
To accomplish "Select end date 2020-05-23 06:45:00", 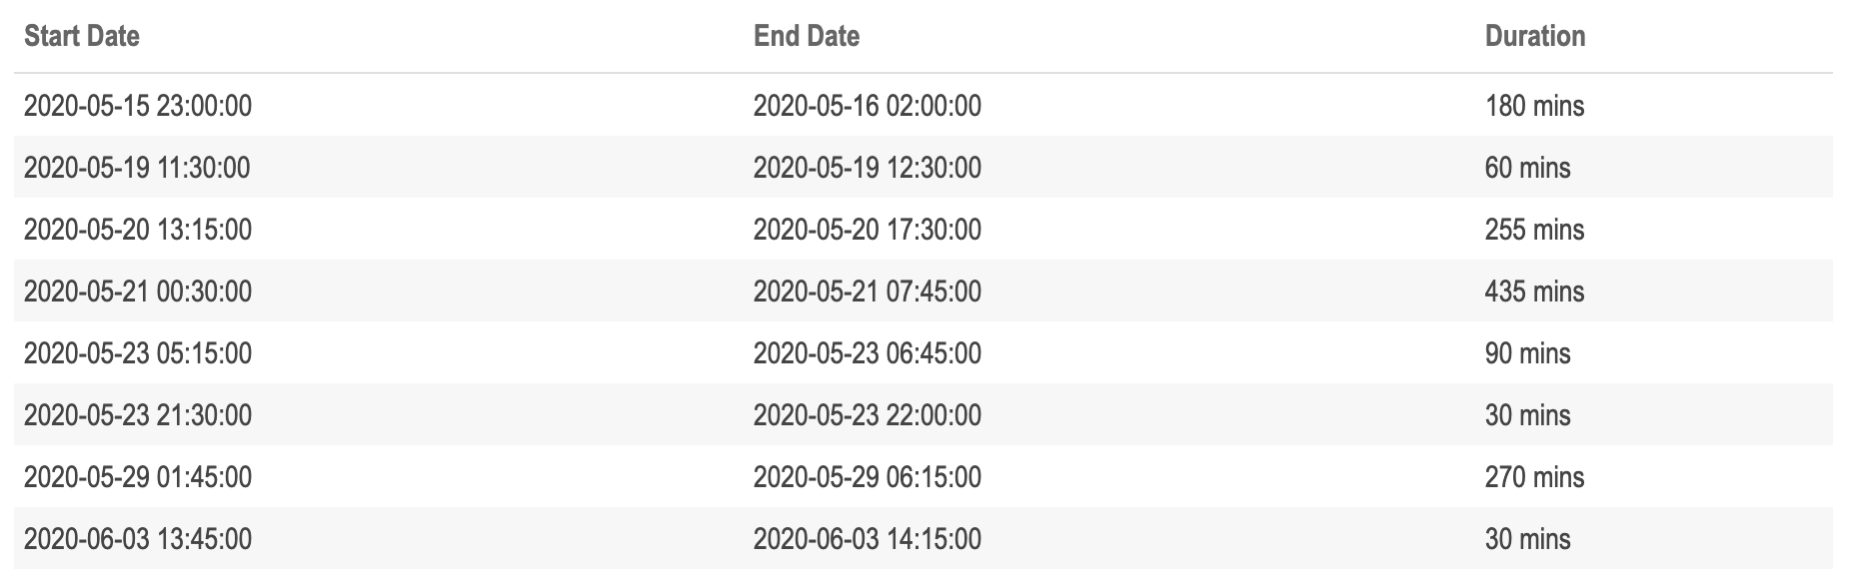I will 868,353.
